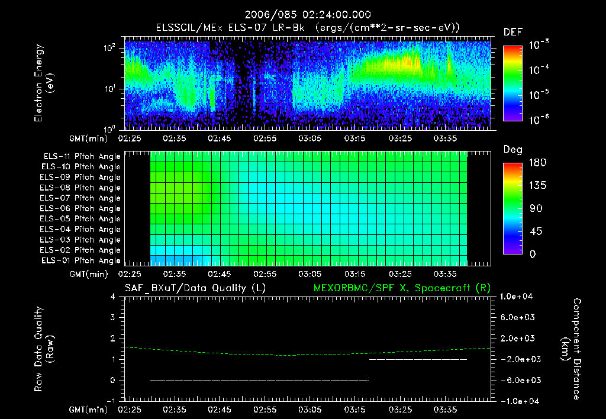Select the ELS-06 Pitch Angle row label
Viewport: 606px width, 419px height.
click(x=80, y=209)
